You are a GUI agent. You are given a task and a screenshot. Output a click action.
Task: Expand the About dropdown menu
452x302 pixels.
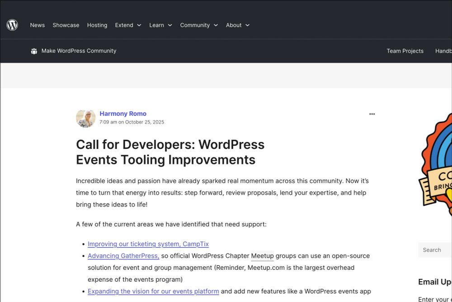coord(238,25)
